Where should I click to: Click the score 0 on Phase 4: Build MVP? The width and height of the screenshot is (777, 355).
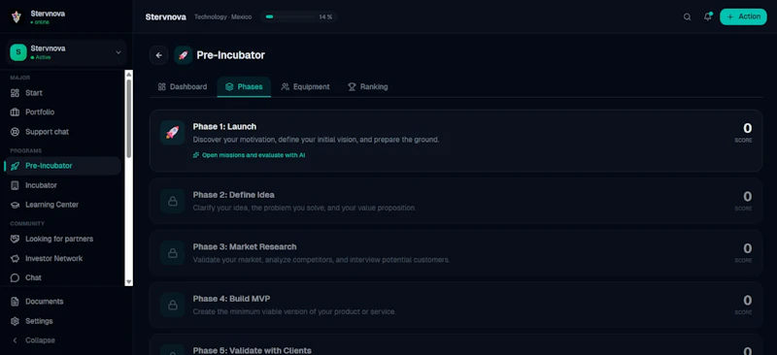point(747,301)
